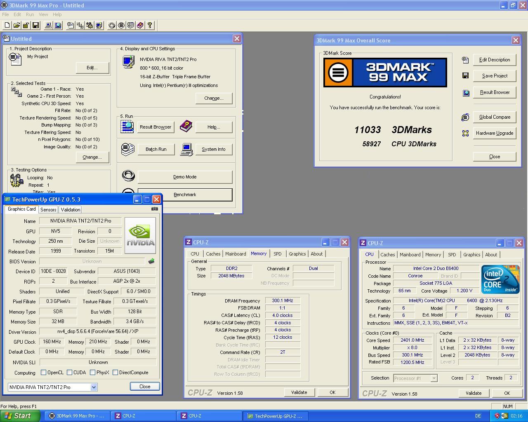
Task: Click the Save floppy disk toolbar icon
Action: pos(35,26)
